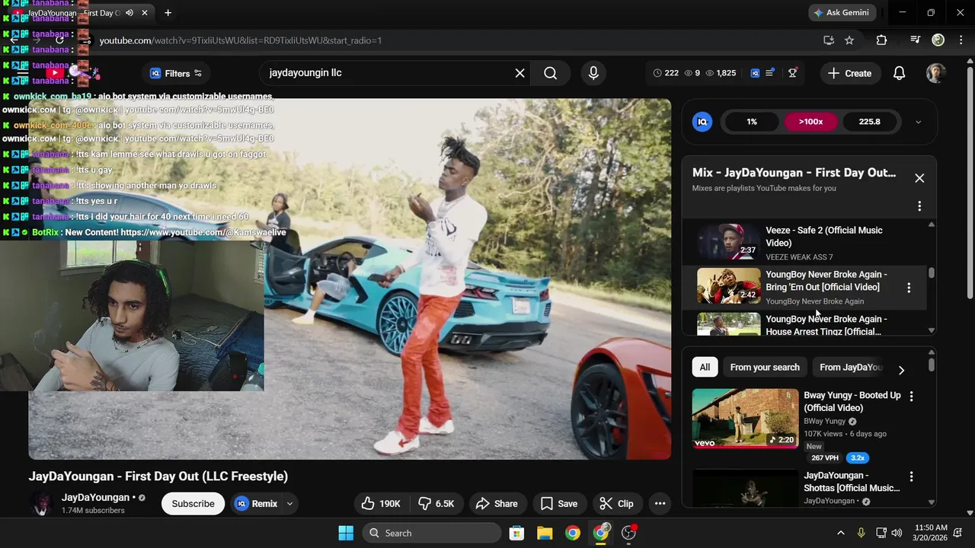Click the Create button
975x548 pixels.
click(849, 74)
